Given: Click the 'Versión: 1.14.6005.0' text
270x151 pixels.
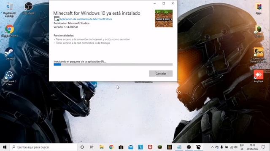Looking at the screenshot, I should click(x=66, y=27).
